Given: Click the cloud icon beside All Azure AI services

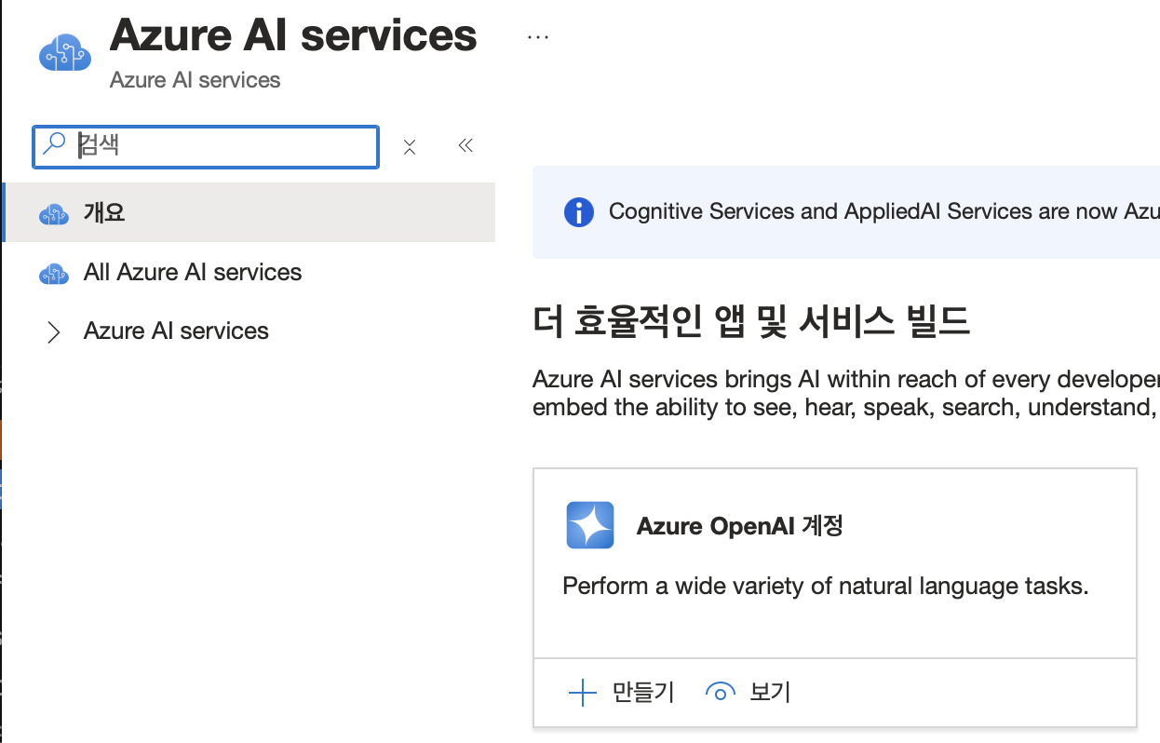Looking at the screenshot, I should pos(54,273).
